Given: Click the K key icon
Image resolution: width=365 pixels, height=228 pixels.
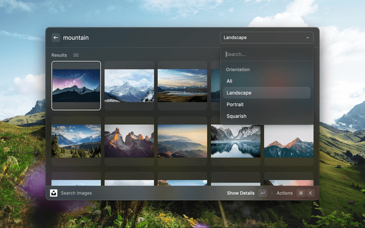Looking at the screenshot, I should click(x=311, y=193).
